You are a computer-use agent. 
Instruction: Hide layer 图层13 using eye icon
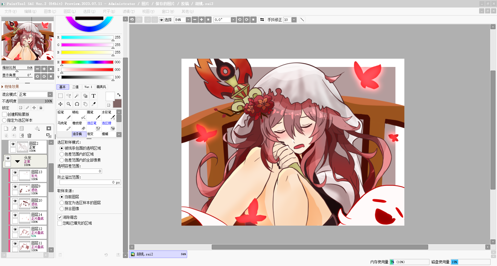pyautogui.click(x=15, y=172)
